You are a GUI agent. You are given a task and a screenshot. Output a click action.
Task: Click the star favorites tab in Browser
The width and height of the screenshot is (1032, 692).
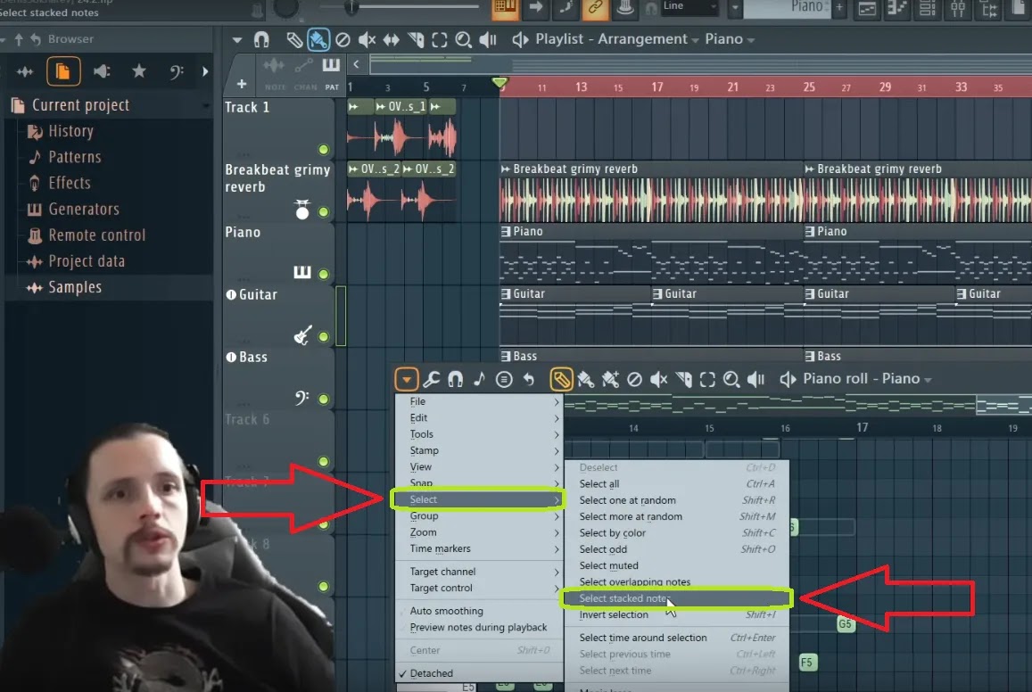[139, 71]
